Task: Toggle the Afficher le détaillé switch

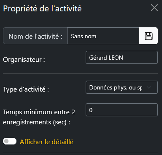Action: (x=10, y=141)
